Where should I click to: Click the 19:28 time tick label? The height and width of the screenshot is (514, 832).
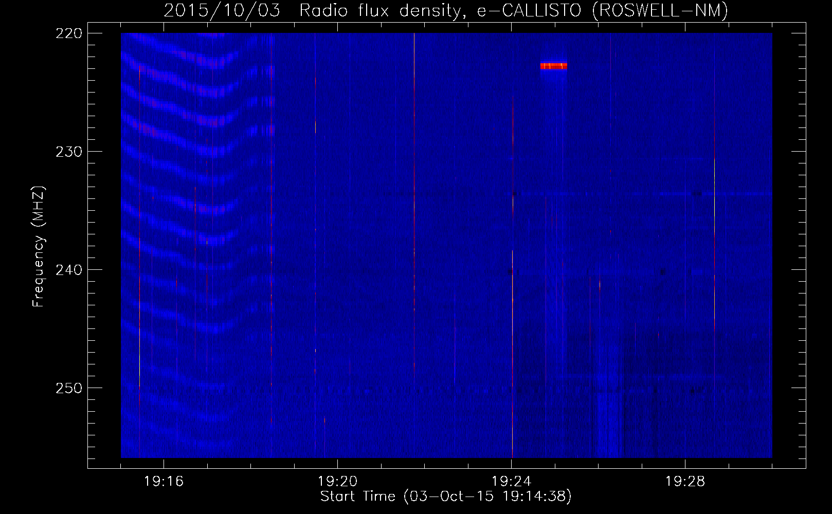685,481
